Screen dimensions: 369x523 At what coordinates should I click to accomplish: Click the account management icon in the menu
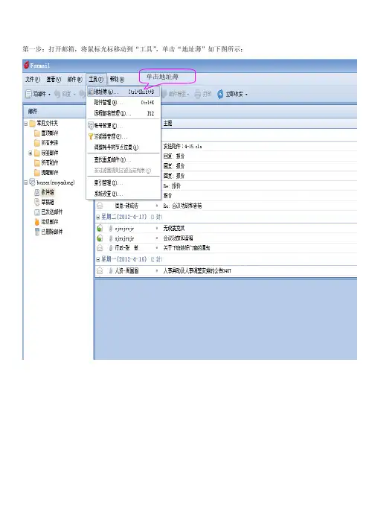point(90,126)
